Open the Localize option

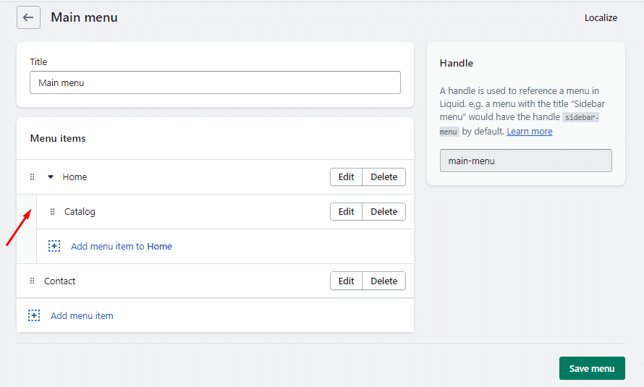pyautogui.click(x=601, y=17)
